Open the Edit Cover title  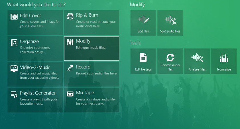tap(30, 15)
